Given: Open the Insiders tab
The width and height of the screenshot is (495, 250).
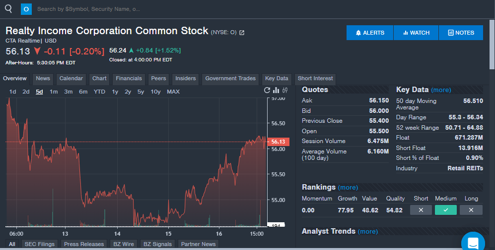Looking at the screenshot, I should (x=185, y=79).
